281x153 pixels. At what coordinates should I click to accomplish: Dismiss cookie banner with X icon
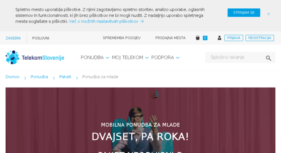(x=268, y=14)
